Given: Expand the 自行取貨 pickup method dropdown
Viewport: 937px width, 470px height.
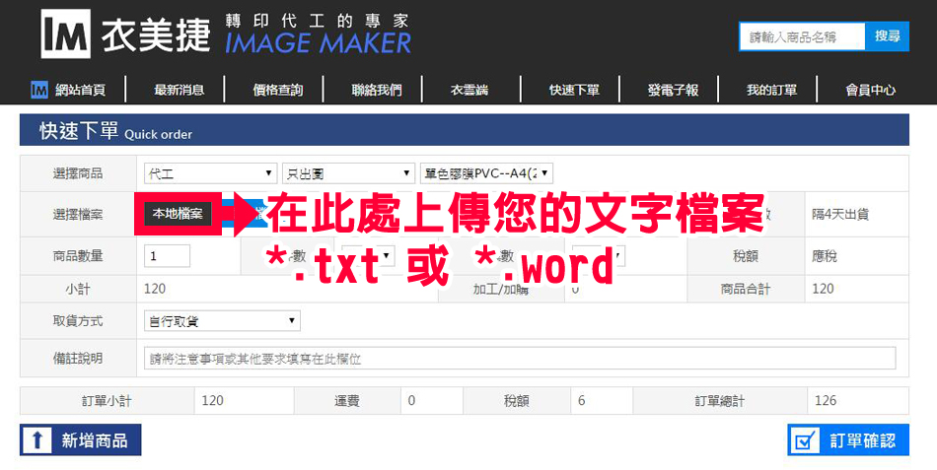Looking at the screenshot, I should pos(222,321).
